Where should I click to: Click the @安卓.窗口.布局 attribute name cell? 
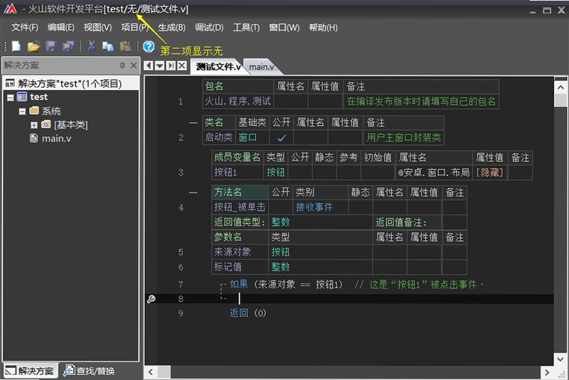434,172
